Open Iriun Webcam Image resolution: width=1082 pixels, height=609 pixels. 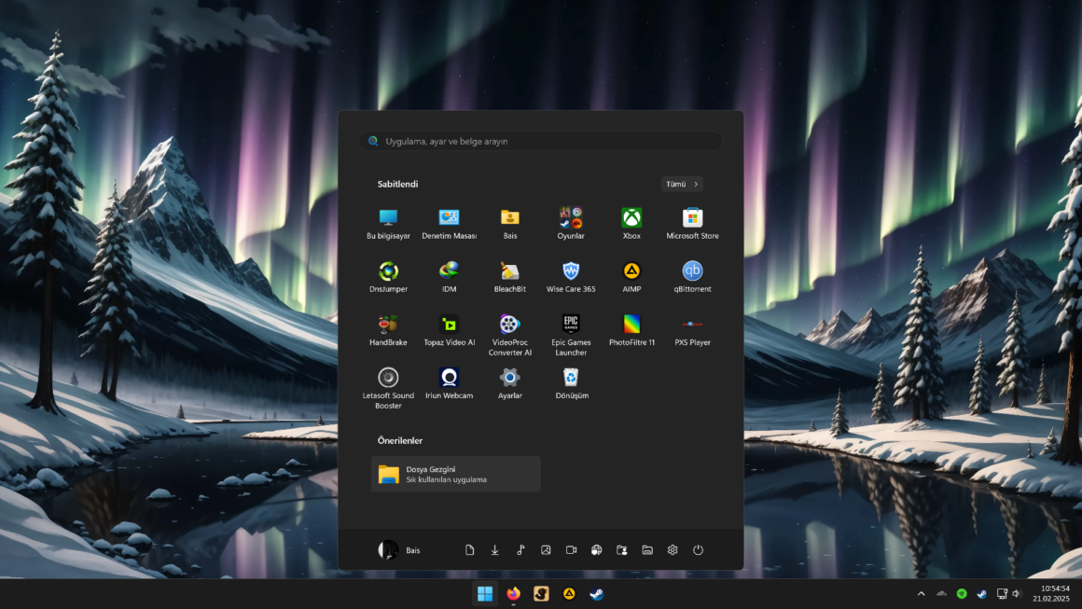pyautogui.click(x=450, y=383)
